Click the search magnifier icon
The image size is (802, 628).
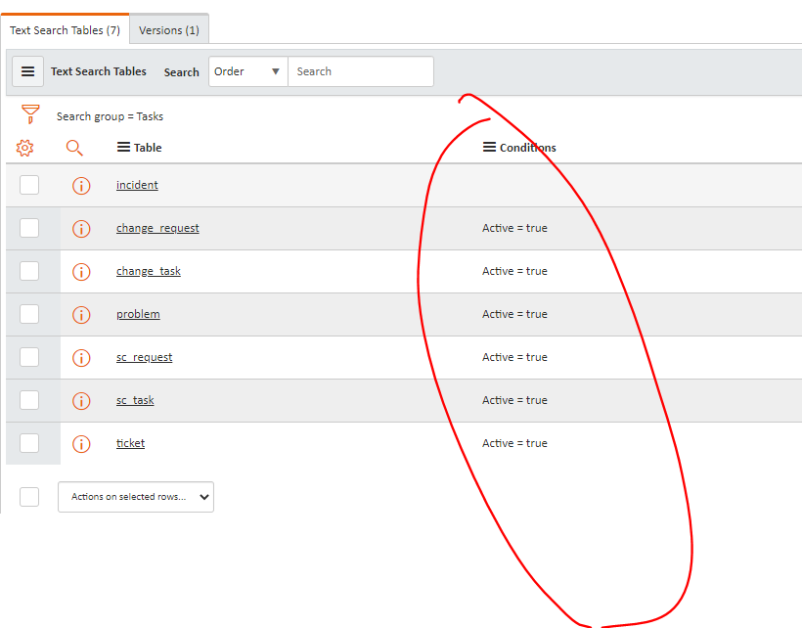pos(74,147)
